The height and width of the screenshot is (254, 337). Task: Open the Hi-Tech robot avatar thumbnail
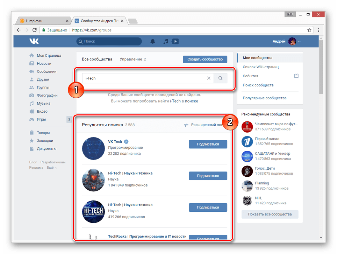[93, 180]
